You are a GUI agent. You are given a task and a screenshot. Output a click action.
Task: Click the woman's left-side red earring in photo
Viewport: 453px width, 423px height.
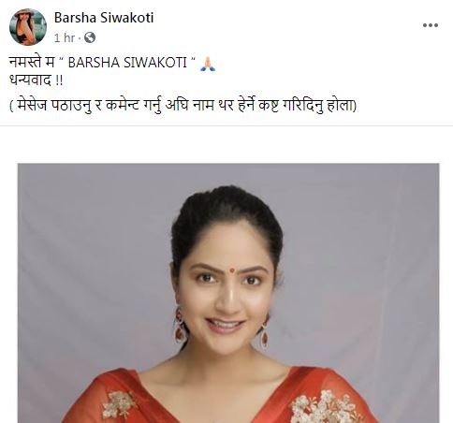pos(180,326)
